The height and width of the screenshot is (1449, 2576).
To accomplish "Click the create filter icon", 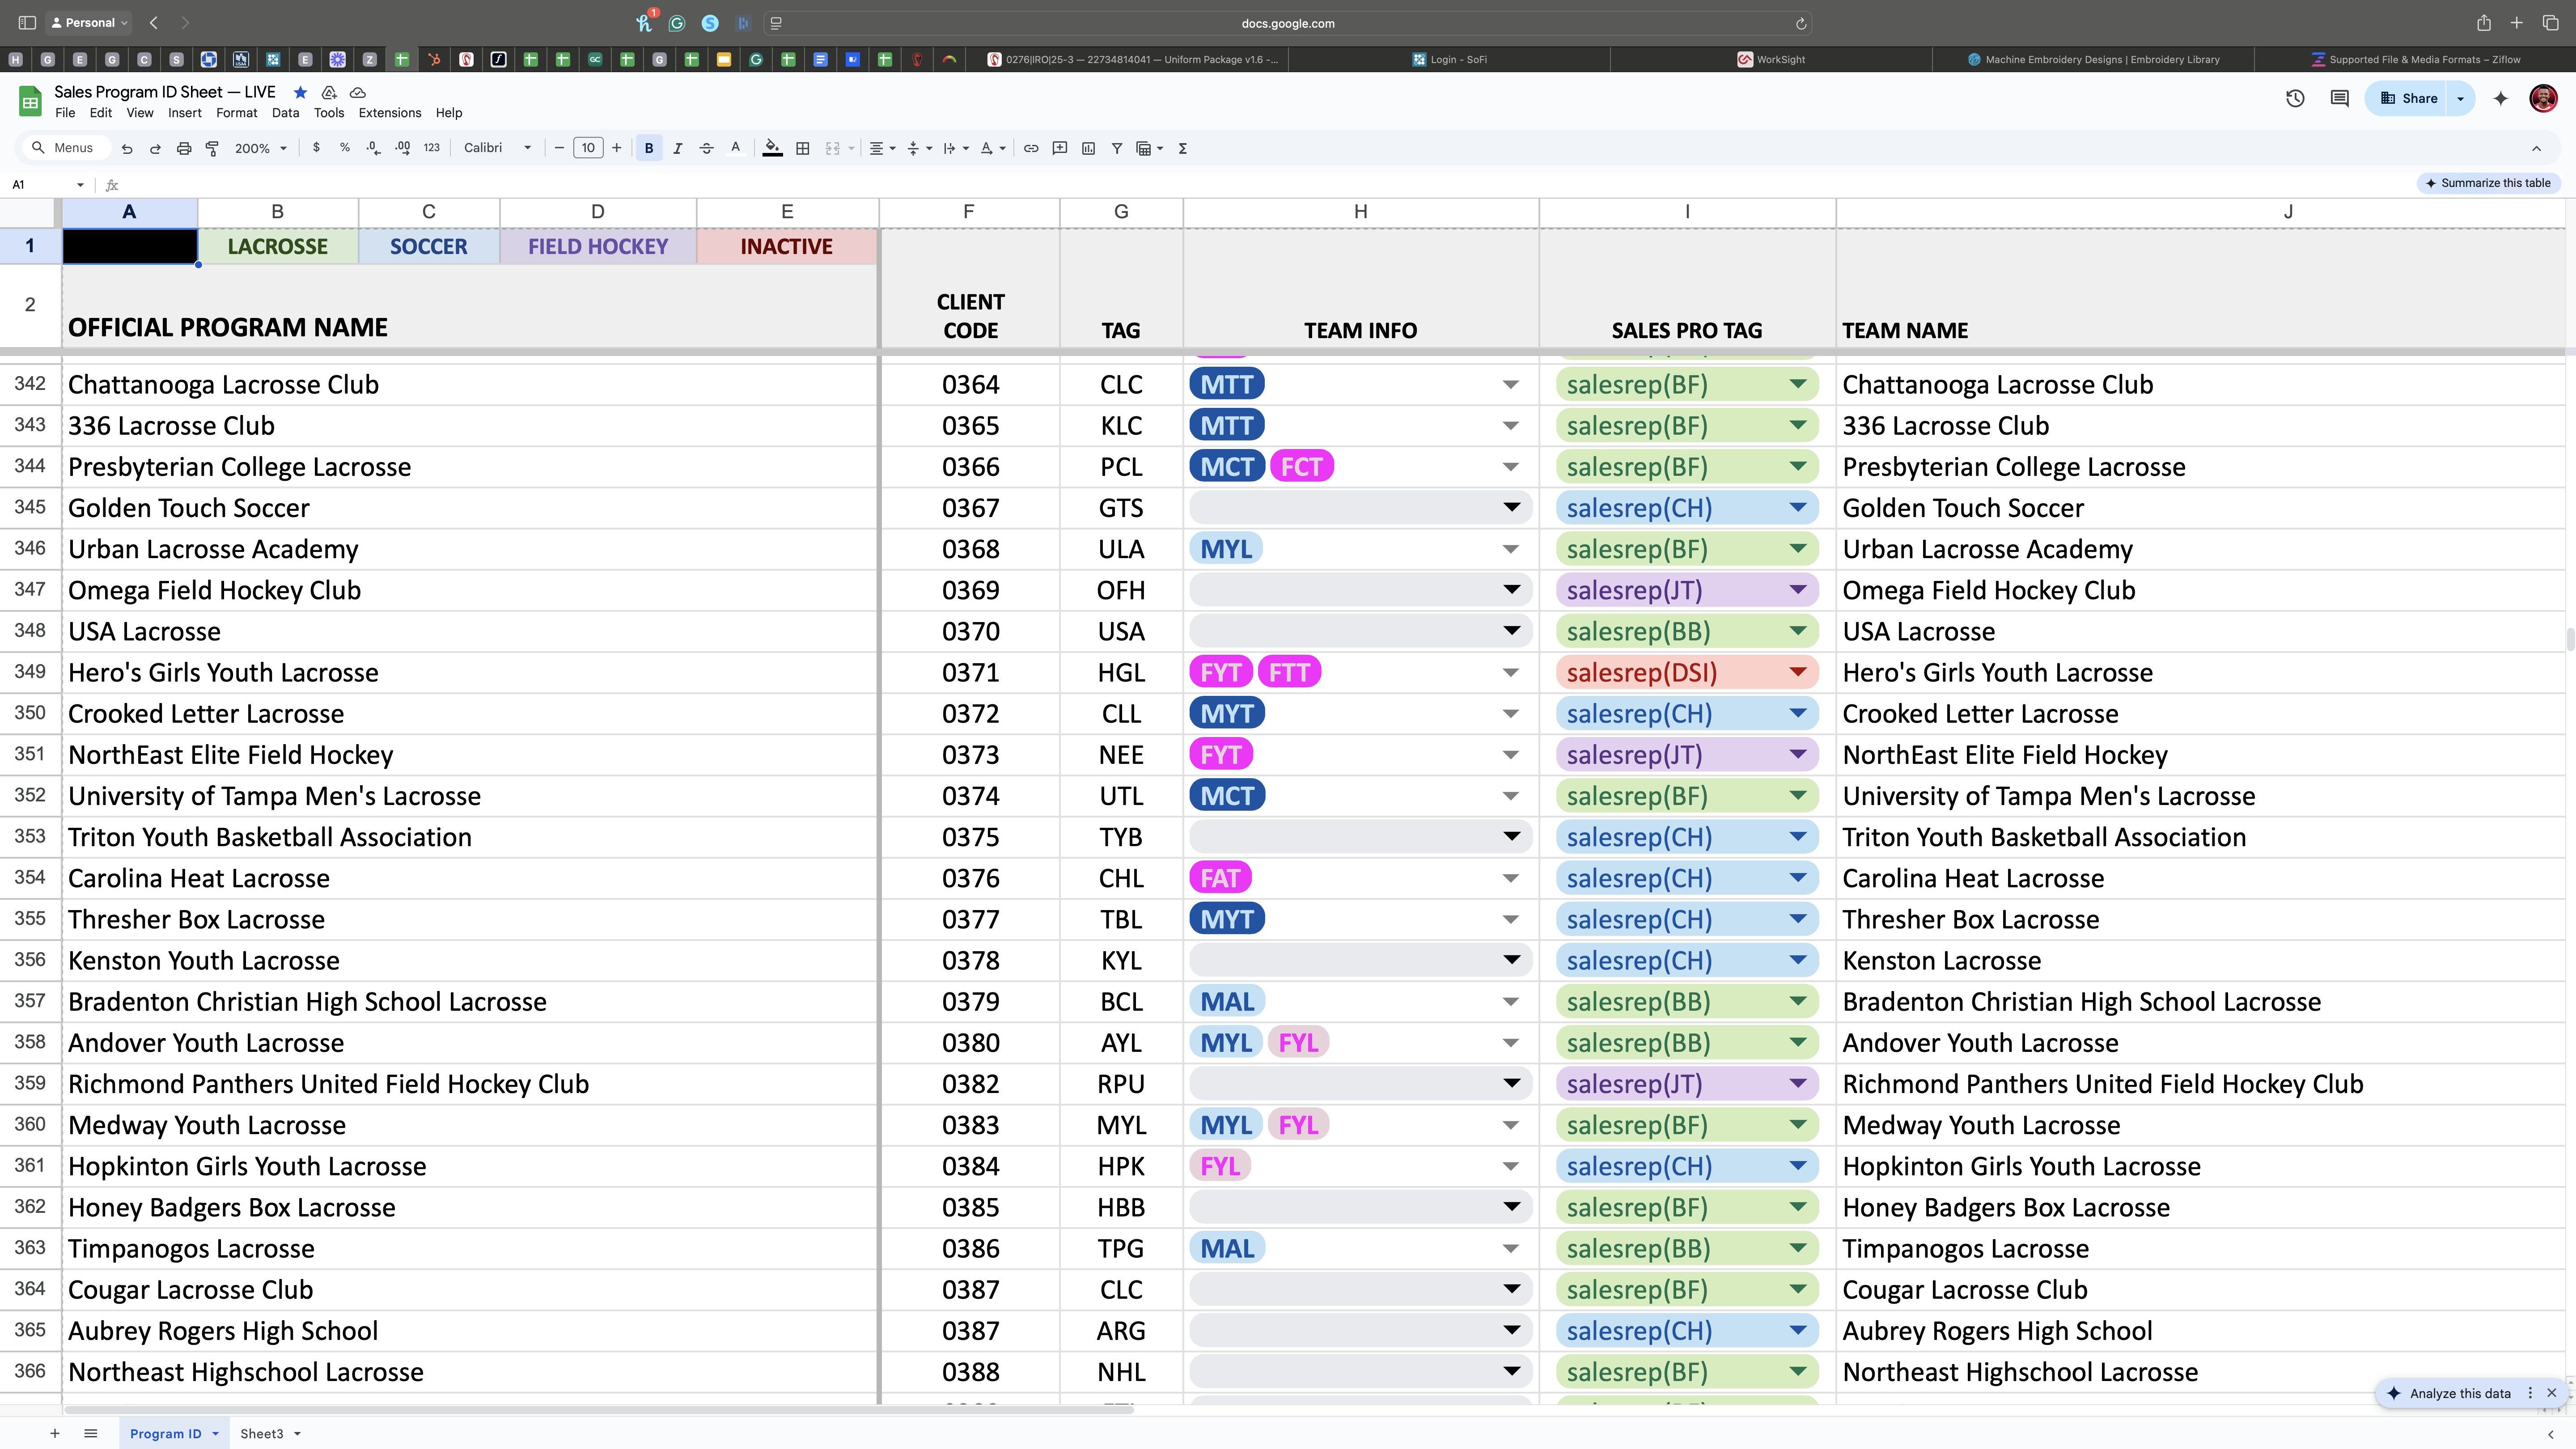I will point(1117,148).
